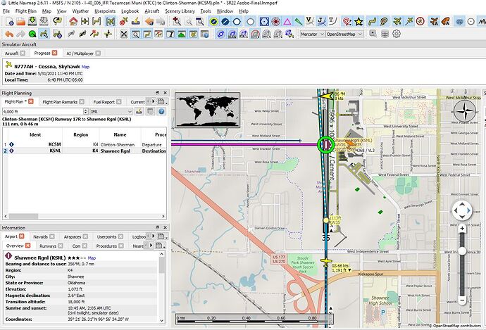Click the Userpoints yellow star icon
The height and width of the screenshot is (330, 486).
click(x=359, y=21)
